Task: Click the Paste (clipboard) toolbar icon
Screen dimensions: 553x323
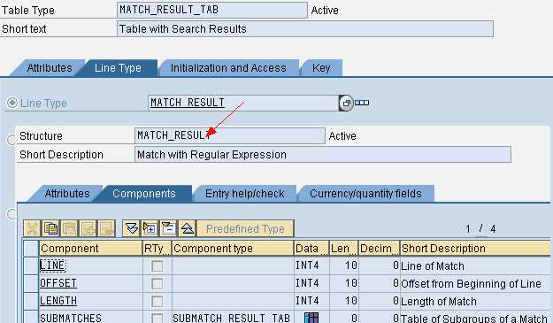Action: [70, 228]
